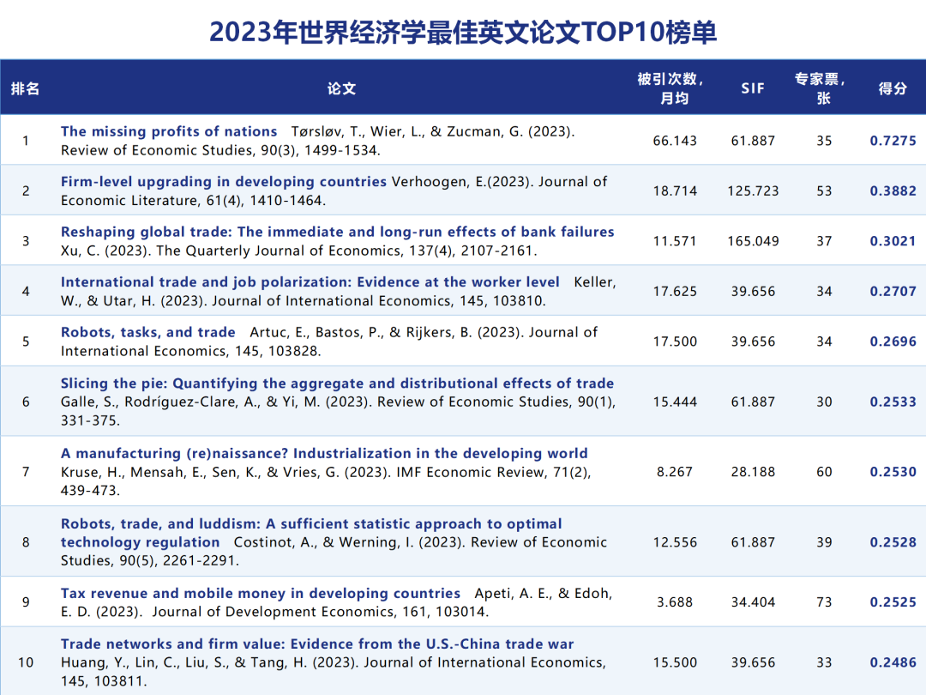Select citation value 18.714
926x695 pixels.
point(675,190)
